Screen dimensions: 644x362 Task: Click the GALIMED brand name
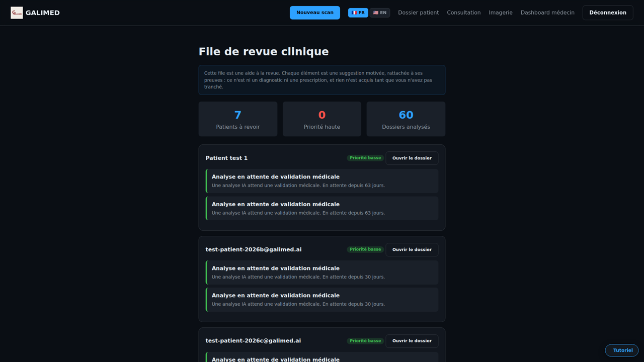coord(43,13)
